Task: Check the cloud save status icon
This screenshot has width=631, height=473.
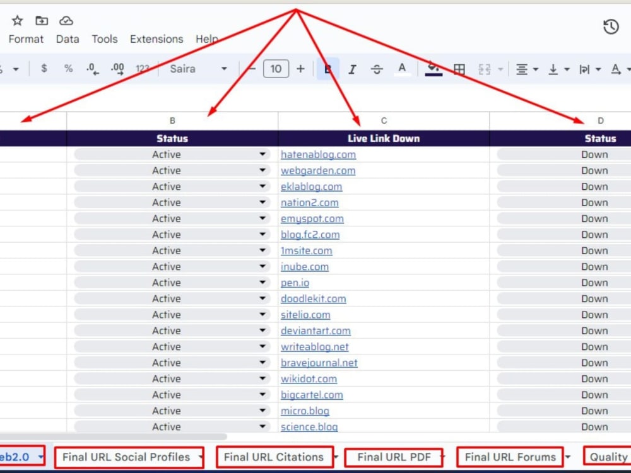Action: [66, 21]
